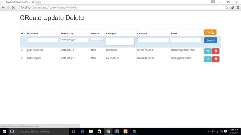The width and height of the screenshot is (241, 135).
Task: Focus the Contact input field
Action: point(153,40)
